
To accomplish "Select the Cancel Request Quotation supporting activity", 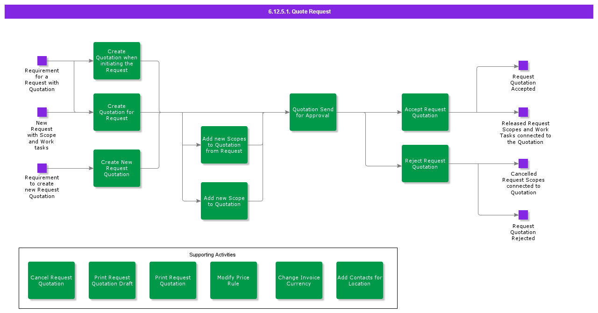I will click(51, 280).
